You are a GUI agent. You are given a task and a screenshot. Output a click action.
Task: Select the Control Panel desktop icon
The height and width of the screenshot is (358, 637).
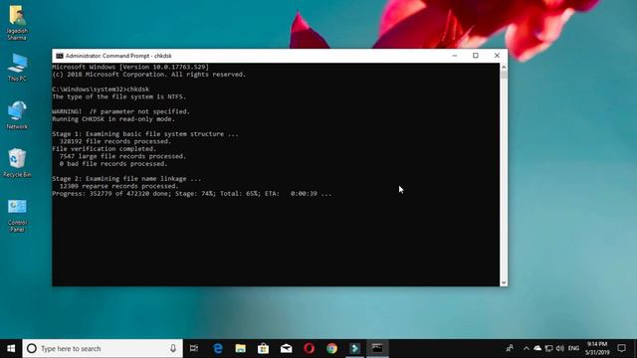click(x=17, y=215)
